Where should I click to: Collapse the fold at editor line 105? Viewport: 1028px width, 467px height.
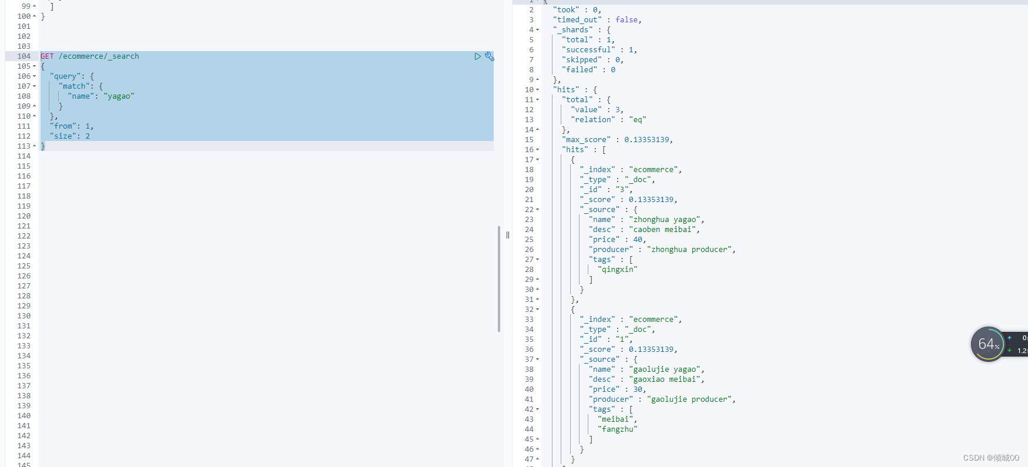[x=34, y=66]
